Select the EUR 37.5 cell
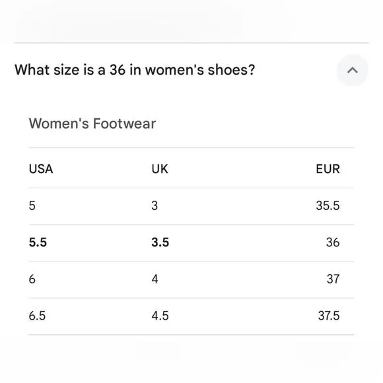 point(329,316)
